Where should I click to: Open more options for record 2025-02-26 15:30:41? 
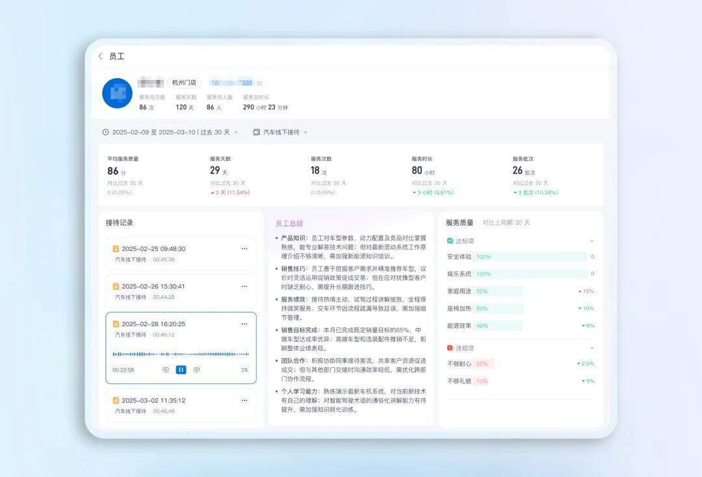point(244,287)
